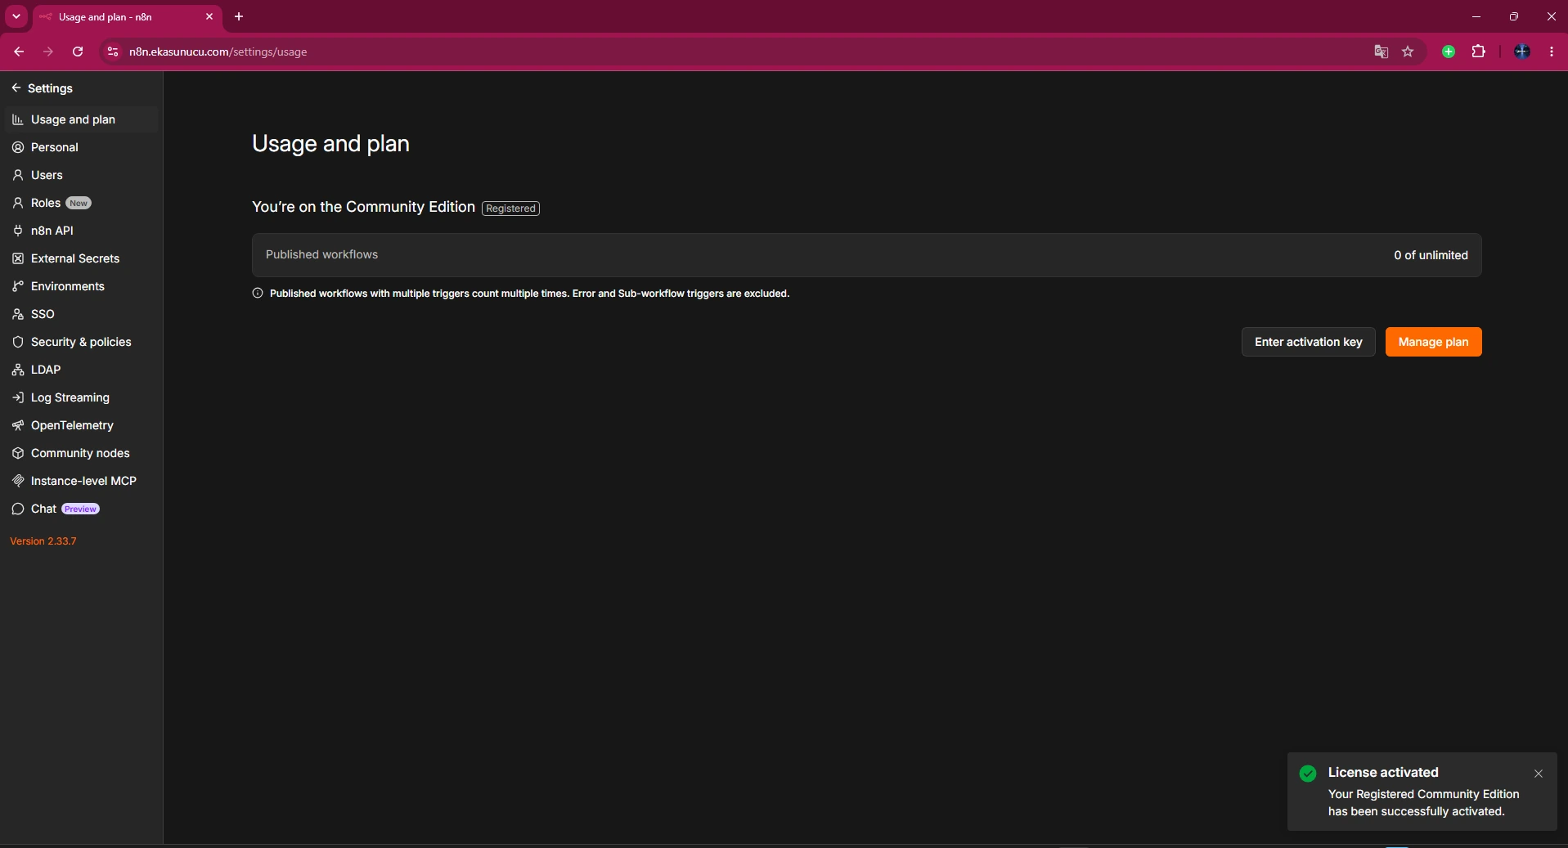Bookmark this page with the star icon
Viewport: 1568px width, 848px height.
tap(1408, 52)
